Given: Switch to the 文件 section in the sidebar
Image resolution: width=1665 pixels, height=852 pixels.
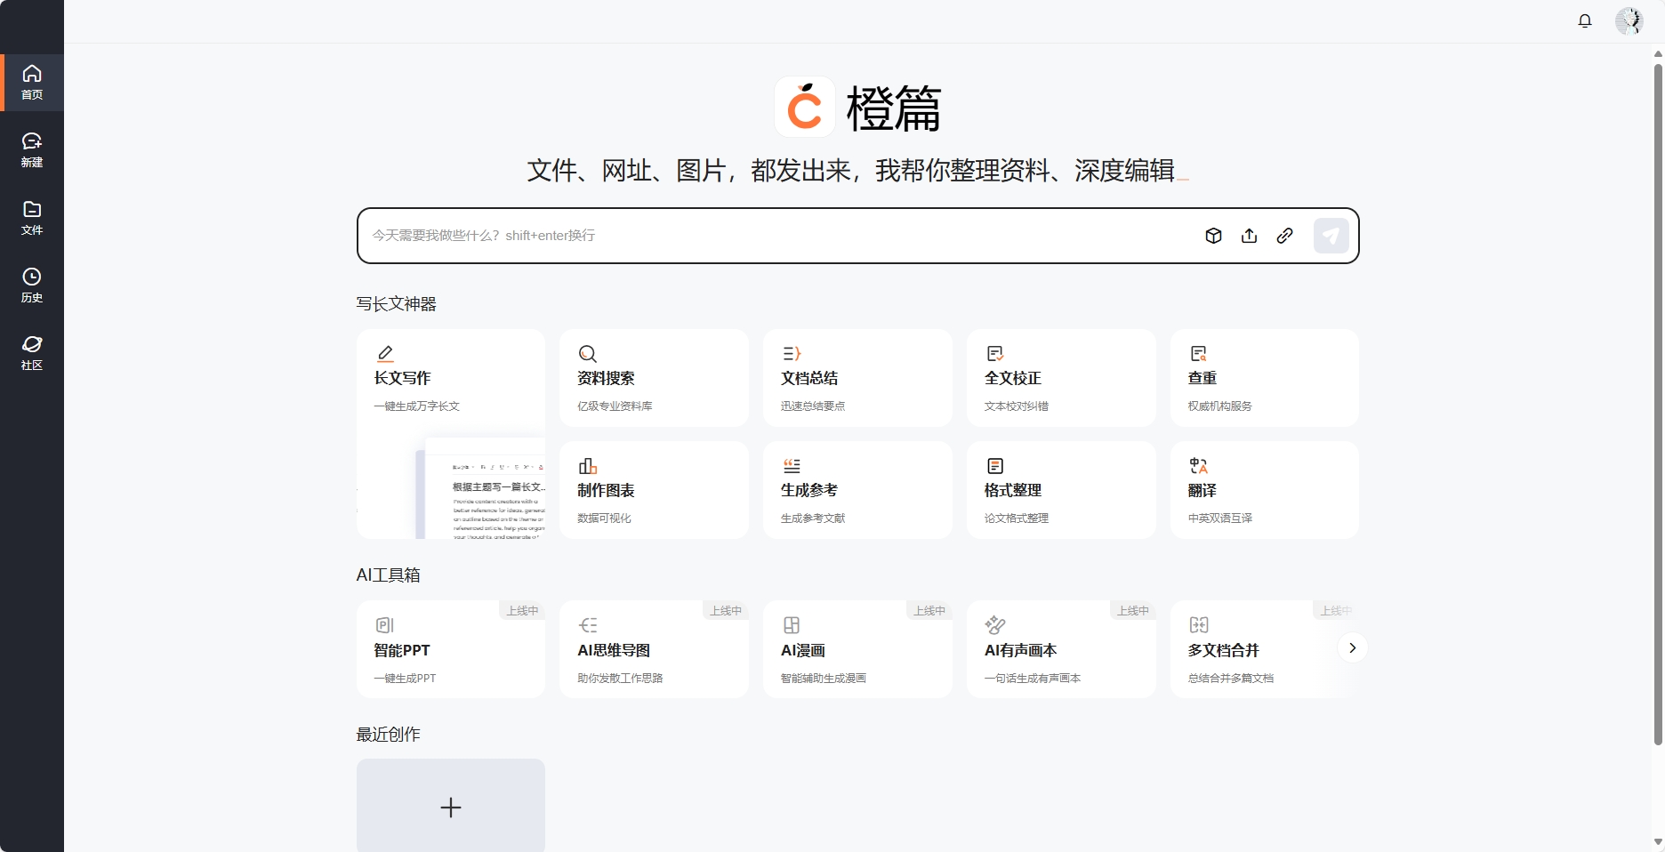Looking at the screenshot, I should click(x=31, y=216).
